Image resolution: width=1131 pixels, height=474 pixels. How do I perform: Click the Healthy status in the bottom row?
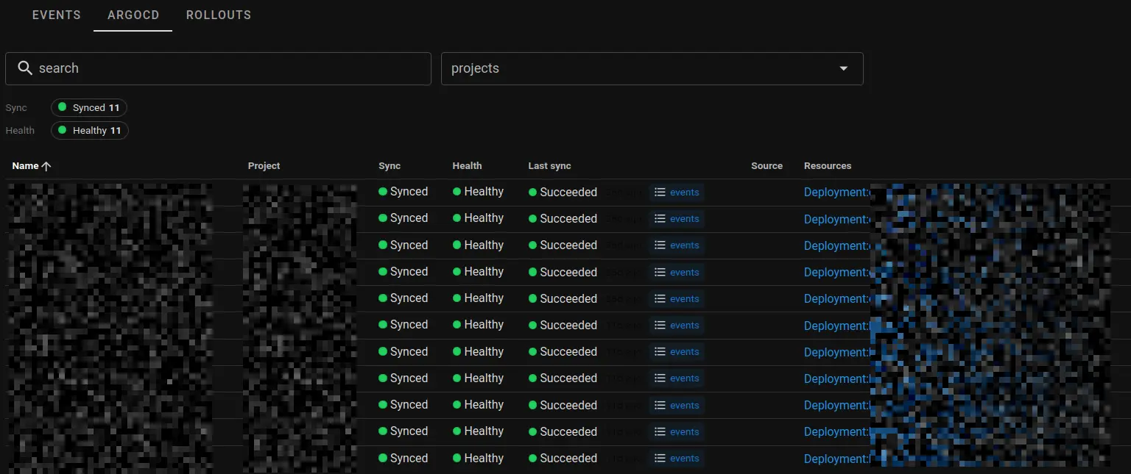pyautogui.click(x=478, y=458)
